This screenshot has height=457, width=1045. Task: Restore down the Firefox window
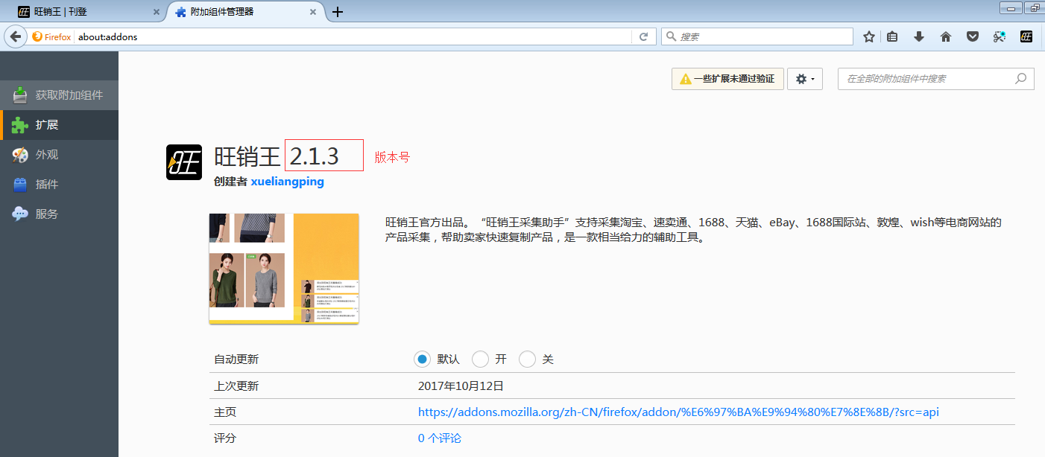click(1035, 7)
